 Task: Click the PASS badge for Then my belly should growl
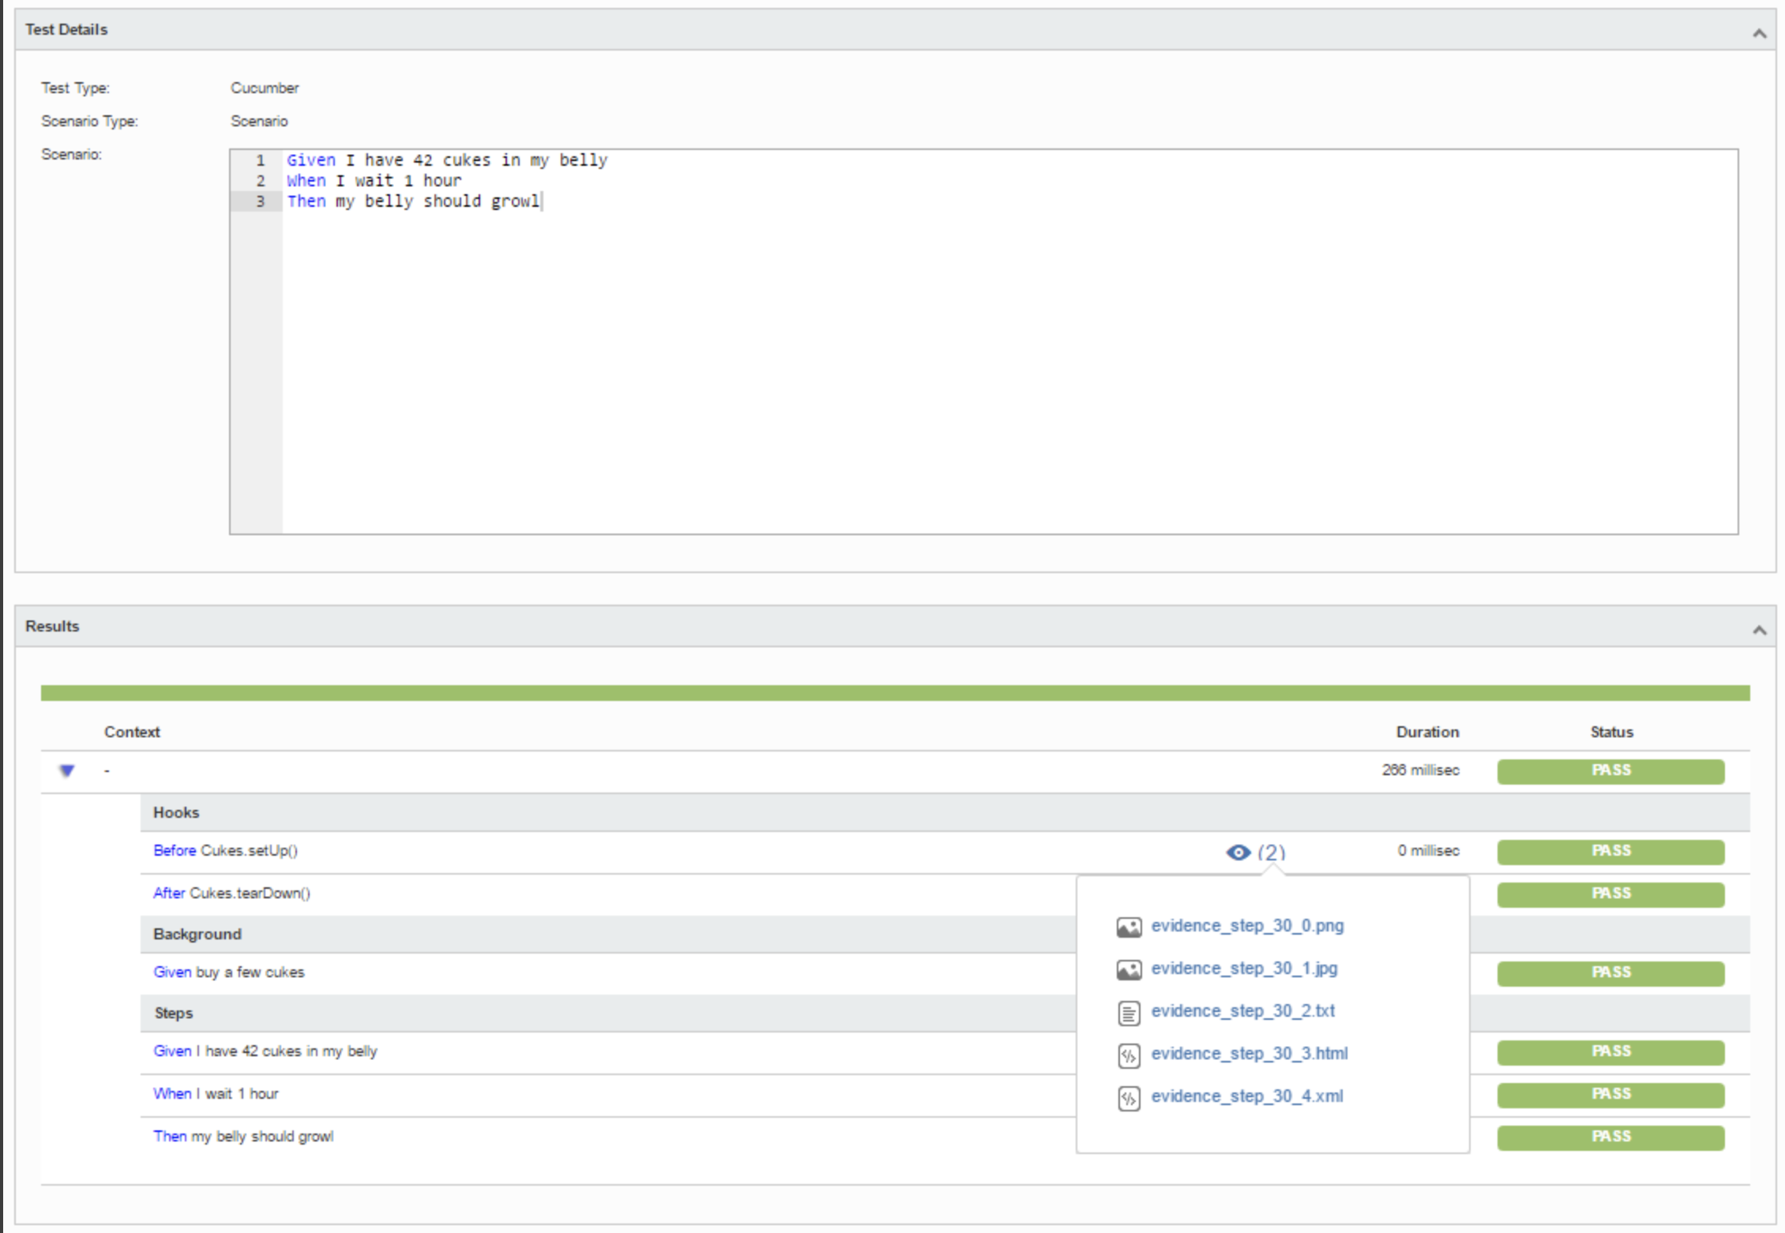1610,1137
